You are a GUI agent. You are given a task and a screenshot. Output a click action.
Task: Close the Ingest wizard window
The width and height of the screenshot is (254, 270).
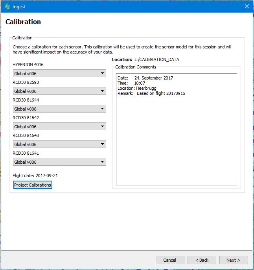247,6
